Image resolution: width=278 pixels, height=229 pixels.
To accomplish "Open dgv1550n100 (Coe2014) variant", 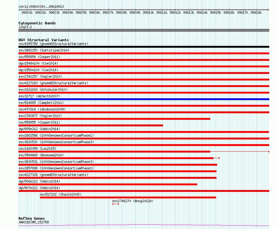I will tap(38, 70).
